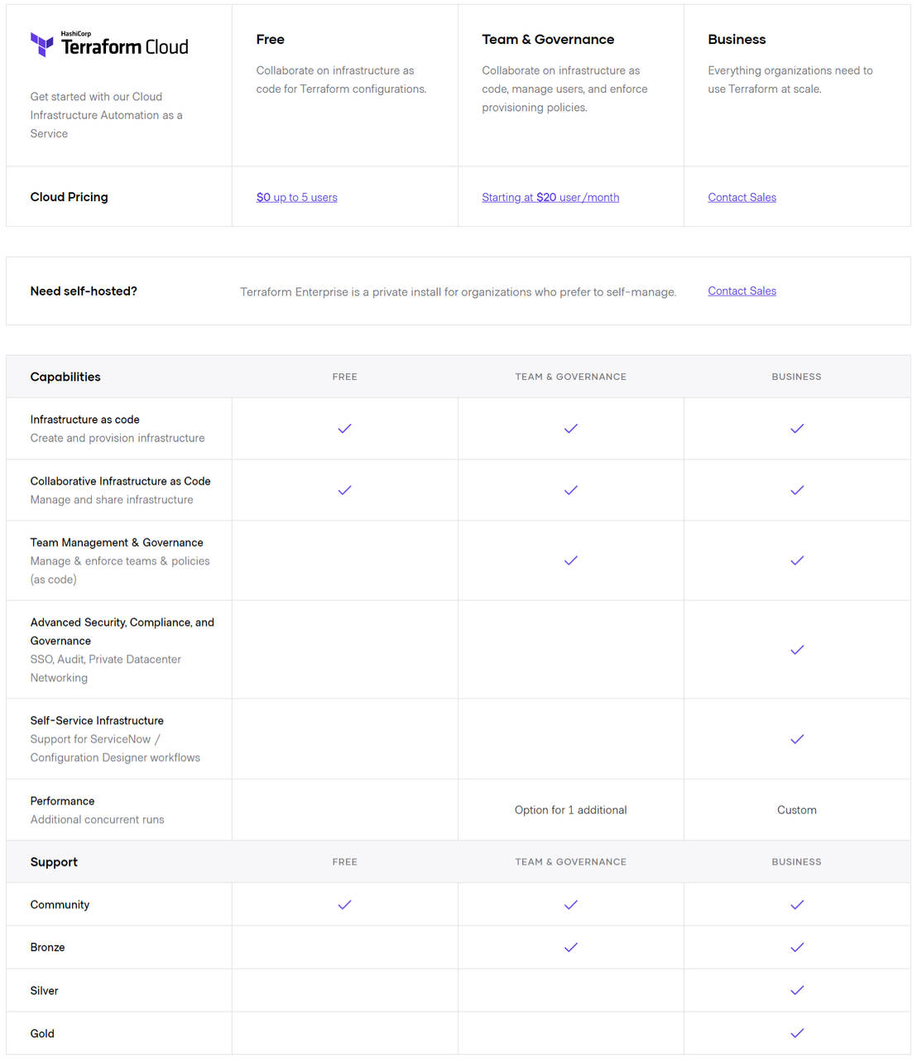This screenshot has height=1063, width=917.
Task: Select the Bronze support checkmark under Team & Governance
Action: [570, 947]
